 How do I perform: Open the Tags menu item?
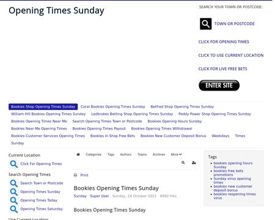111,155
